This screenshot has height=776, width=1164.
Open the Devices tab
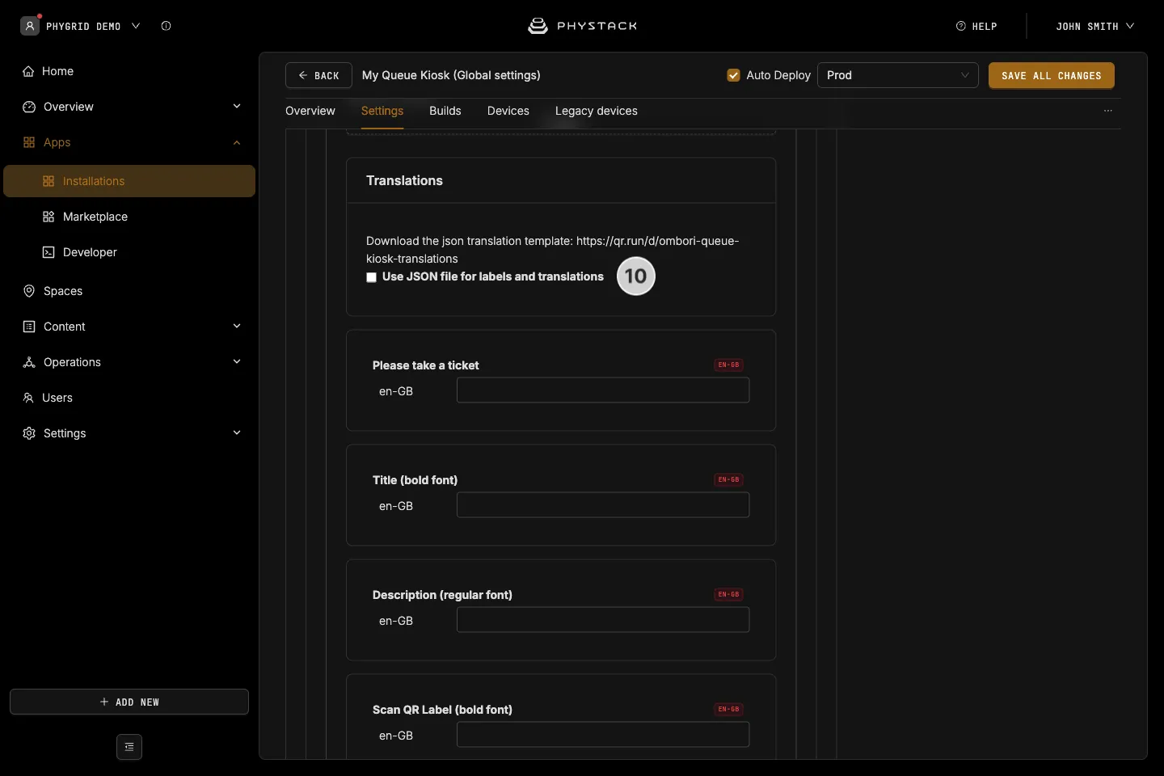pos(508,111)
